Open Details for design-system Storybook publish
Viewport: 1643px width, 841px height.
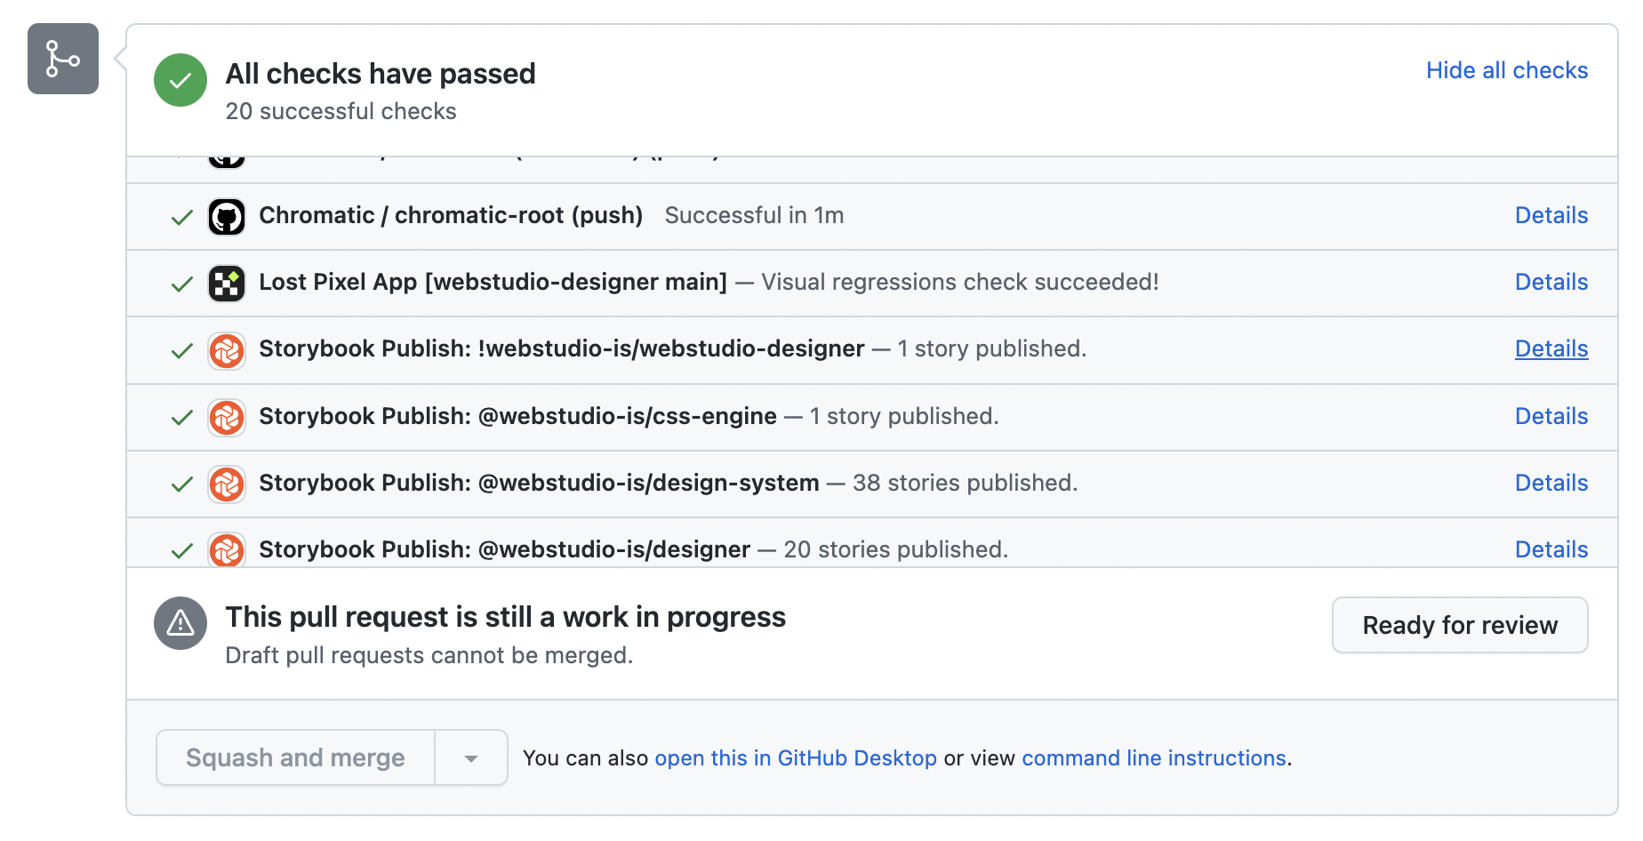pos(1551,483)
